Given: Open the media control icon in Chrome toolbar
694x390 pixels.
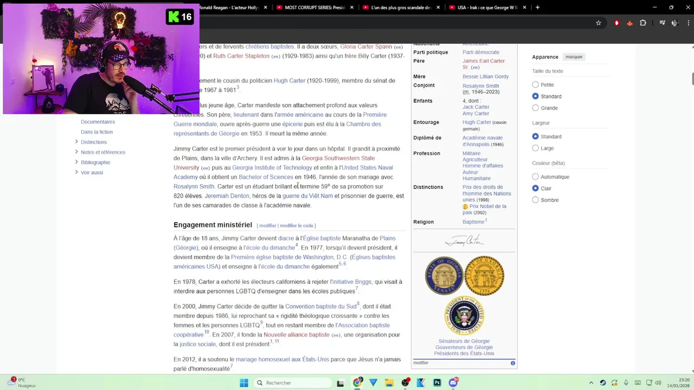Looking at the screenshot, I should [x=662, y=23].
